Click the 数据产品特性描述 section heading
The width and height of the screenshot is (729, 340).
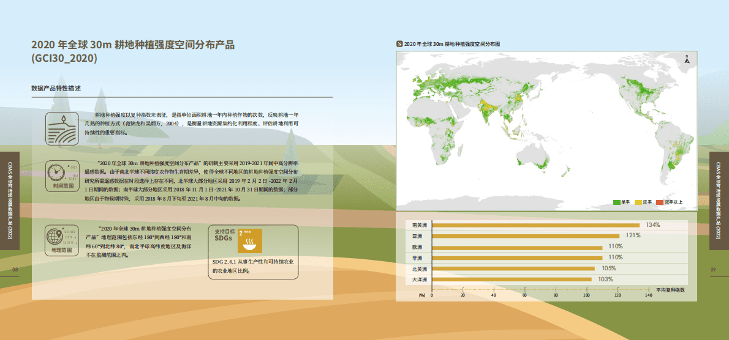(56, 89)
